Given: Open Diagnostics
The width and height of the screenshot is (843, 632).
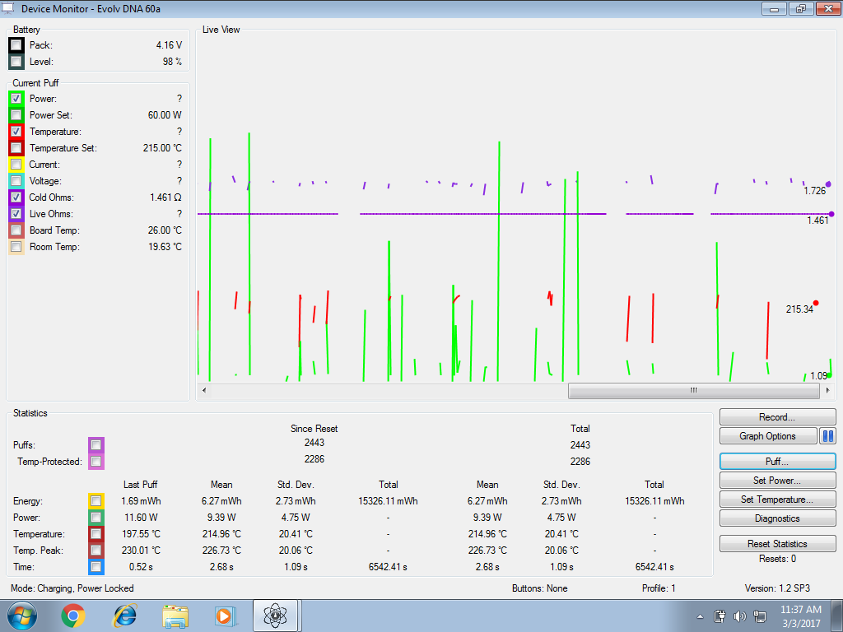Looking at the screenshot, I should [x=777, y=518].
